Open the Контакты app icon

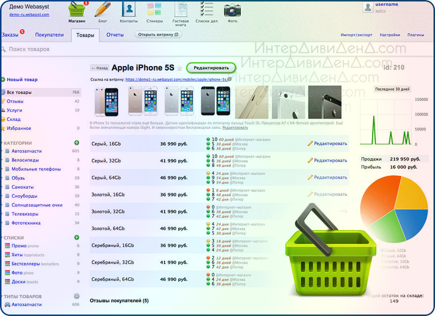[129, 9]
